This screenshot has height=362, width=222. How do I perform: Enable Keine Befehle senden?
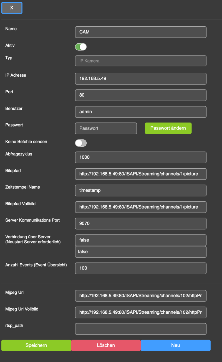(81, 143)
